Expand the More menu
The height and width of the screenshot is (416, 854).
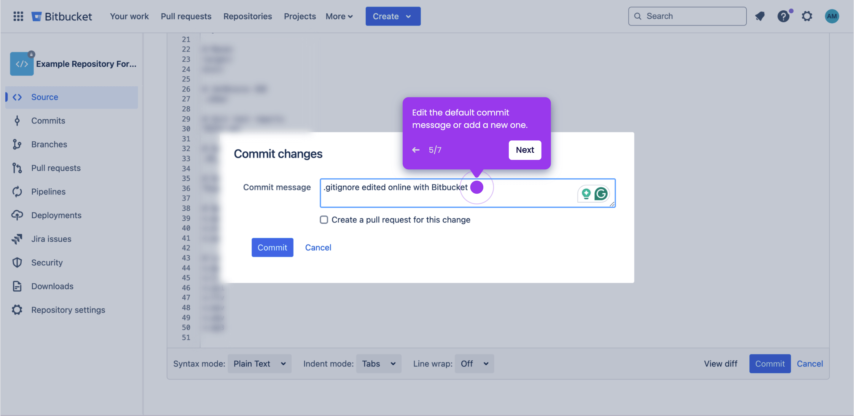pos(339,16)
